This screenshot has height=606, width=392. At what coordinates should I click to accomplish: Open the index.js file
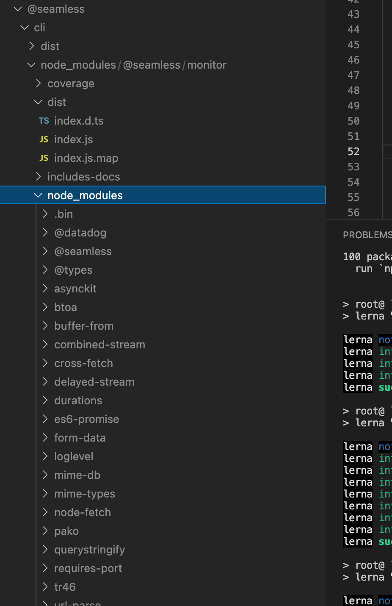coord(74,139)
